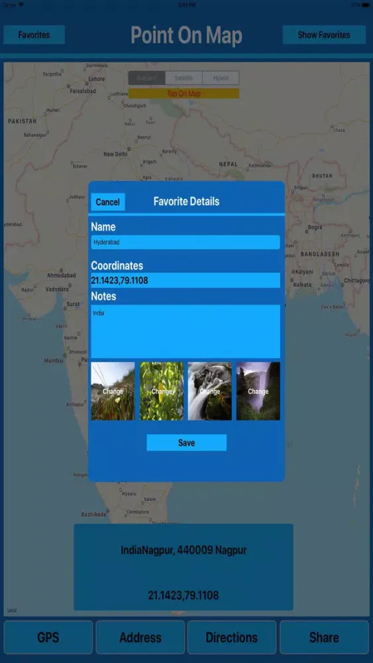
Task: Tap the GPS button
Action: coord(48,637)
